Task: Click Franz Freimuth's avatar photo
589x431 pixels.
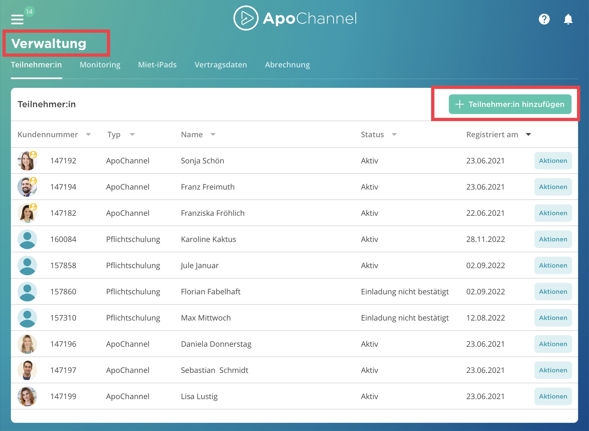Action: [27, 187]
